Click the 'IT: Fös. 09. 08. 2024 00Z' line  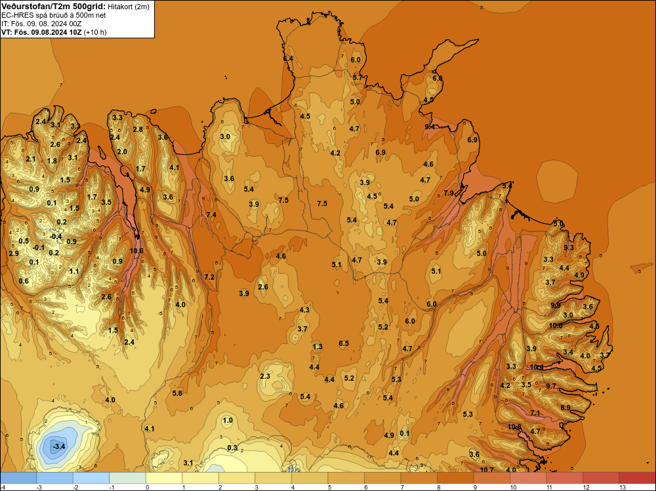click(41, 24)
